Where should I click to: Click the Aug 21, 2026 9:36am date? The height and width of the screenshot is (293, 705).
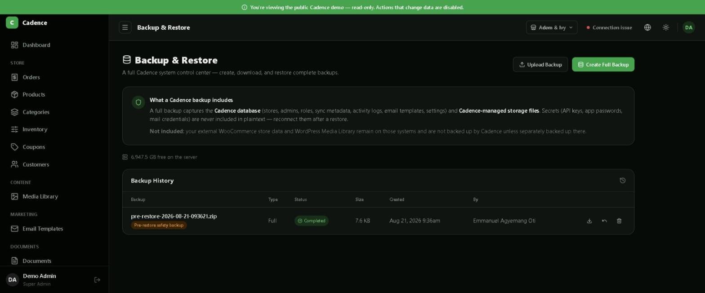(415, 221)
